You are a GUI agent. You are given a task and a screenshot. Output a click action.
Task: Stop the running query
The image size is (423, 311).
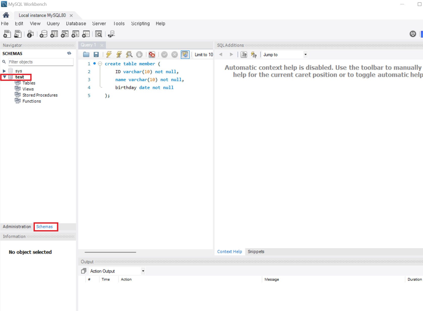tap(139, 54)
